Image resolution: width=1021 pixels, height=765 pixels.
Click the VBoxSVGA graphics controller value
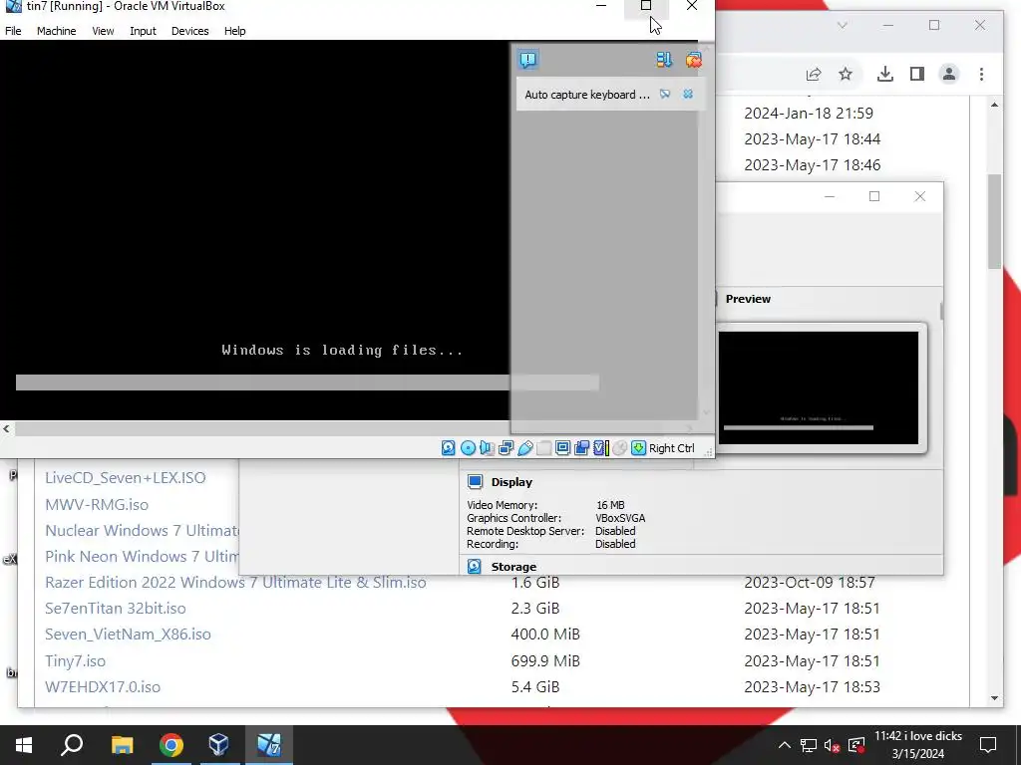pyautogui.click(x=620, y=518)
